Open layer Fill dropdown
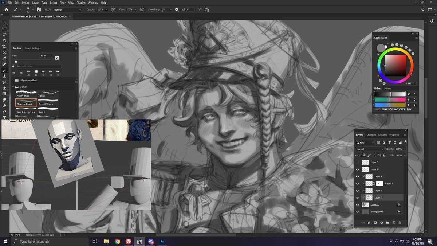Screen dimensions: 437x246 (405, 155)
